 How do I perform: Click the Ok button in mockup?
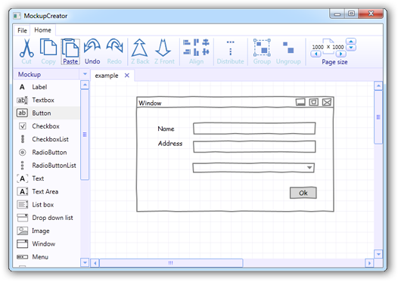[303, 193]
